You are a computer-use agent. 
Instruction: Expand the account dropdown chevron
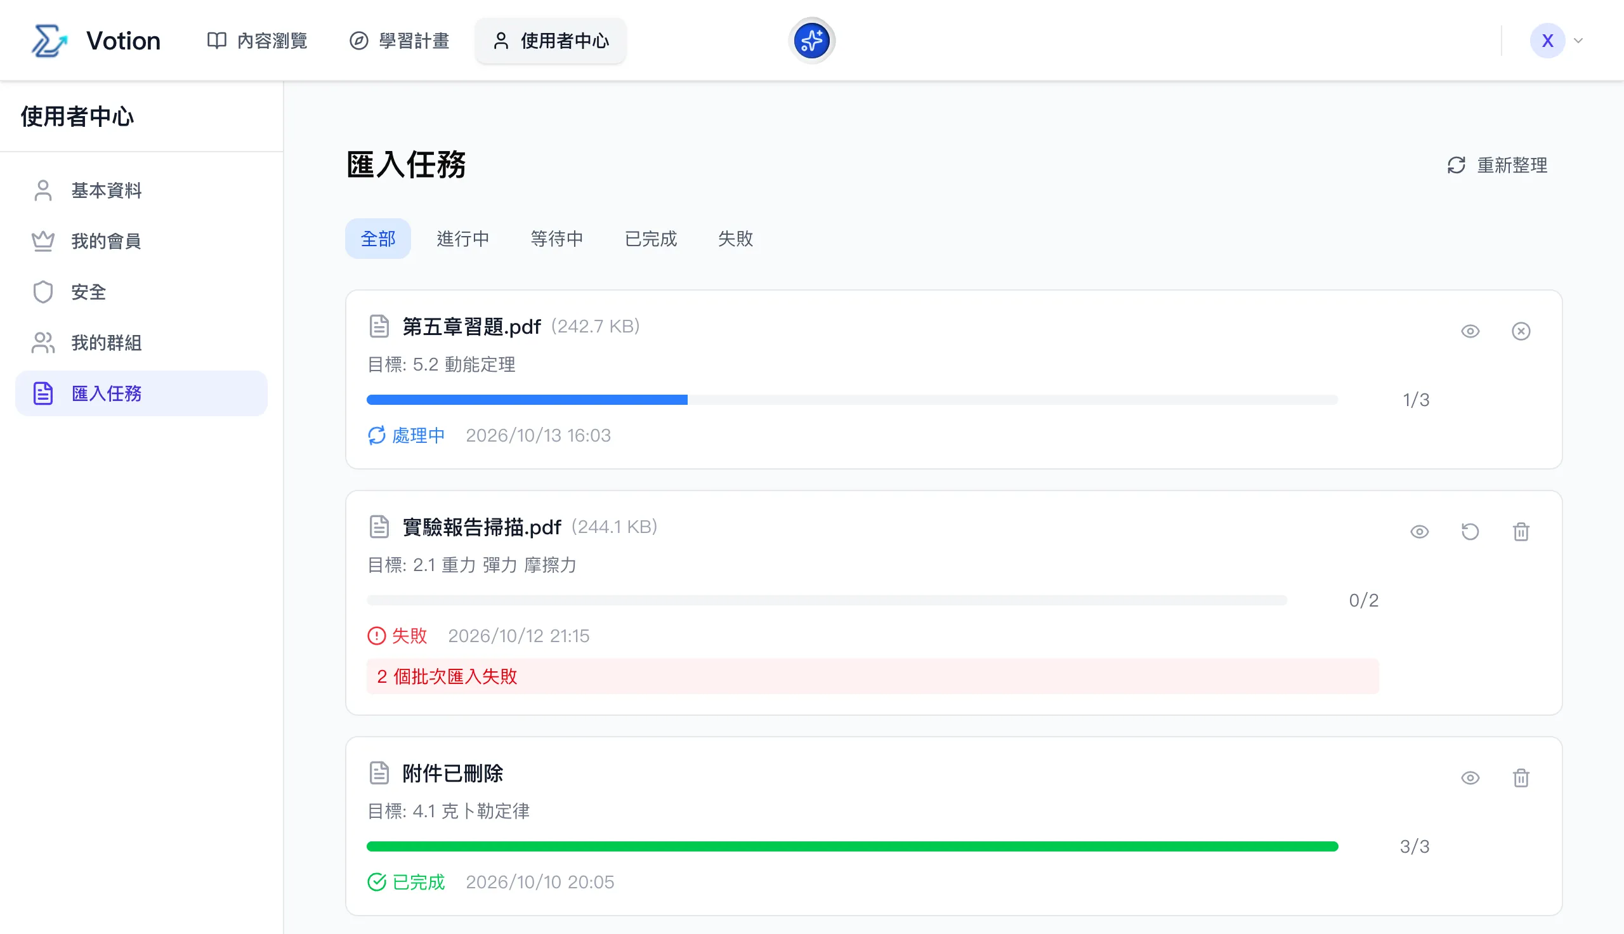tap(1579, 41)
